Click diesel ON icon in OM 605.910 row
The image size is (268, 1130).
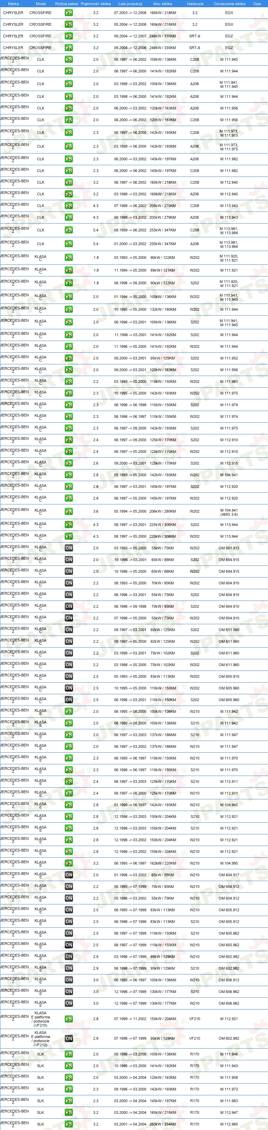click(x=69, y=676)
